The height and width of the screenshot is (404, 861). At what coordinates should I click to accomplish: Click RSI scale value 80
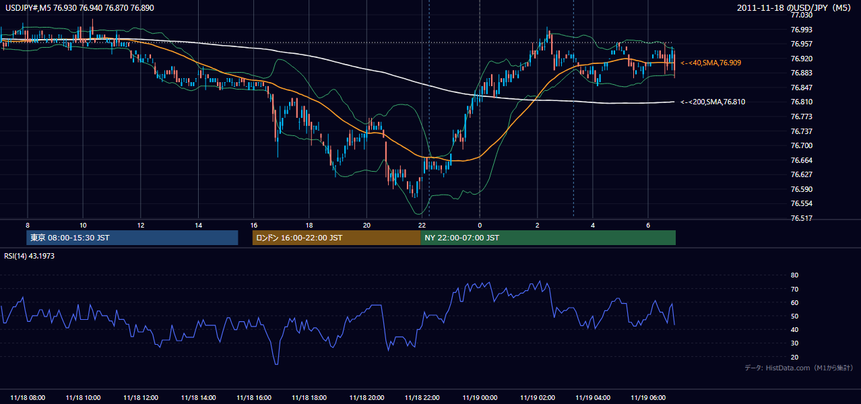coord(794,275)
